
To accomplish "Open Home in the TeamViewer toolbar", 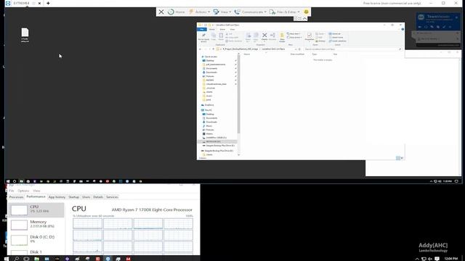I will point(176,12).
